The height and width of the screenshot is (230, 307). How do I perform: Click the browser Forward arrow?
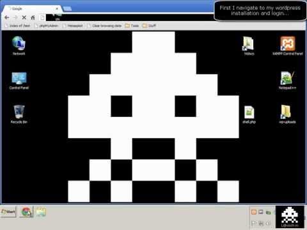click(15, 17)
